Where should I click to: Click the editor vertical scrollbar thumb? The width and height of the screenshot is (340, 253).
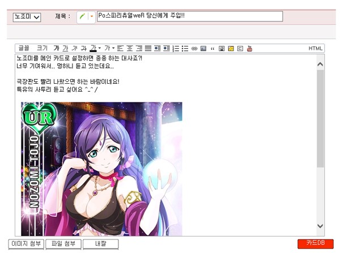pyautogui.click(x=320, y=118)
